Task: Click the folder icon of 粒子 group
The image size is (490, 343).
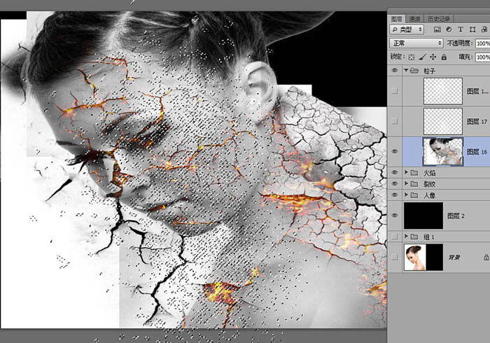Action: click(x=414, y=71)
